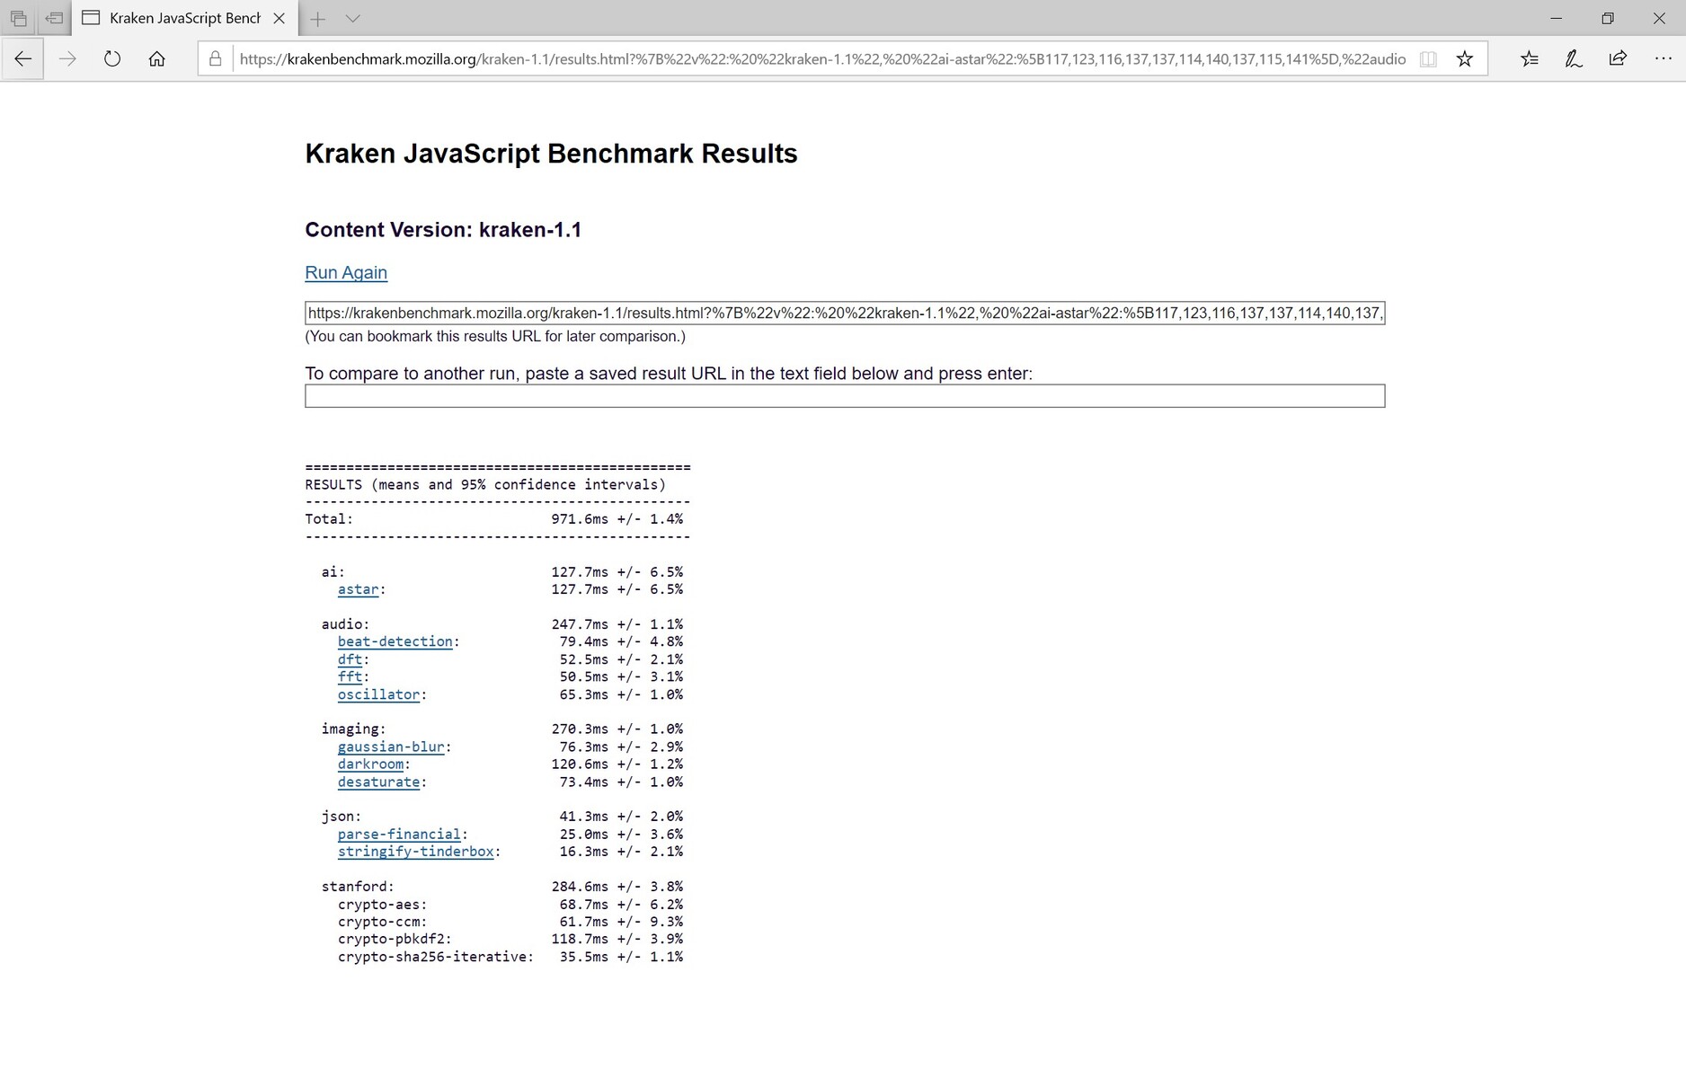Click the Run Again link
Viewport: 1686px width, 1078px height.
click(x=346, y=272)
